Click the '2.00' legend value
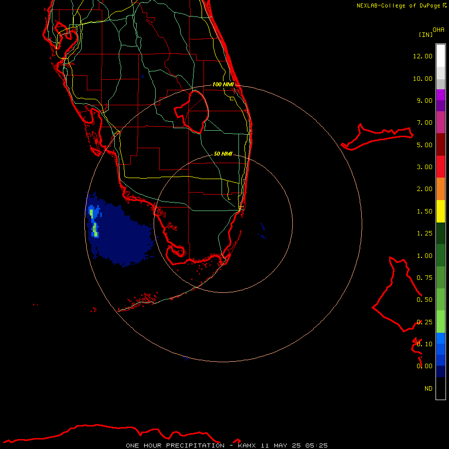The image size is (449, 449). [x=425, y=189]
